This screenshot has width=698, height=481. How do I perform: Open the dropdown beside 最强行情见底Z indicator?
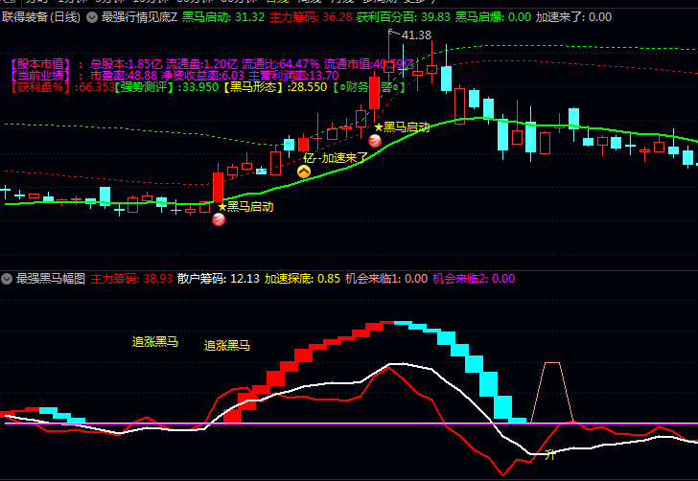(x=92, y=18)
